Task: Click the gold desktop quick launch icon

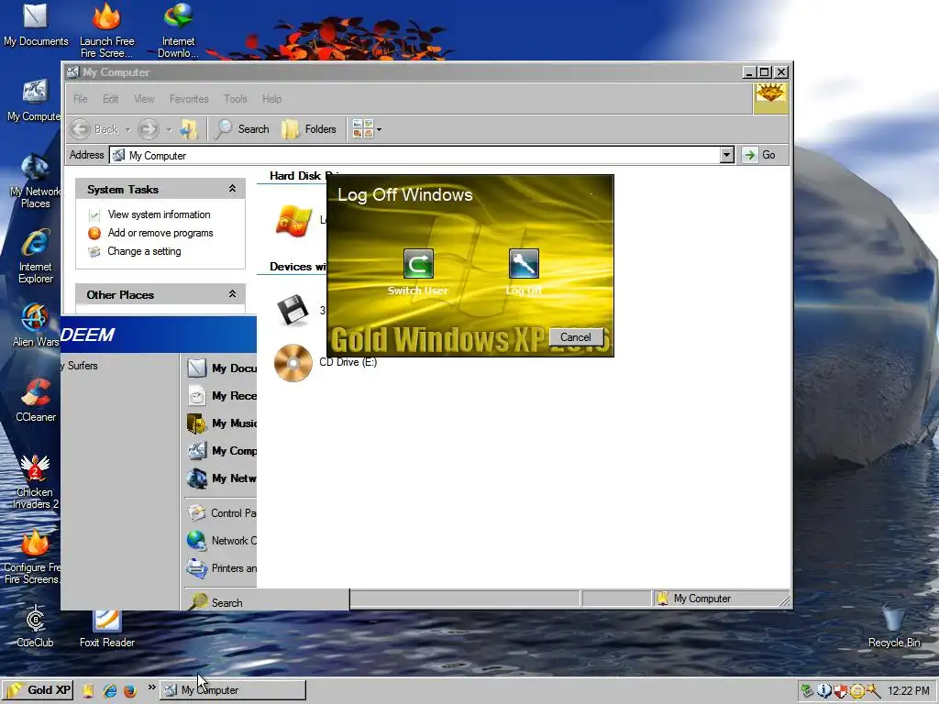Action: tap(87, 690)
